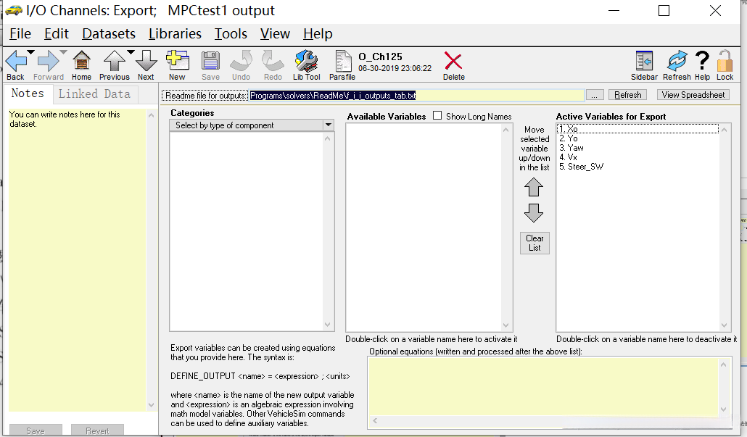Image resolution: width=747 pixels, height=437 pixels.
Task: Click the Clear List button
Action: [535, 243]
